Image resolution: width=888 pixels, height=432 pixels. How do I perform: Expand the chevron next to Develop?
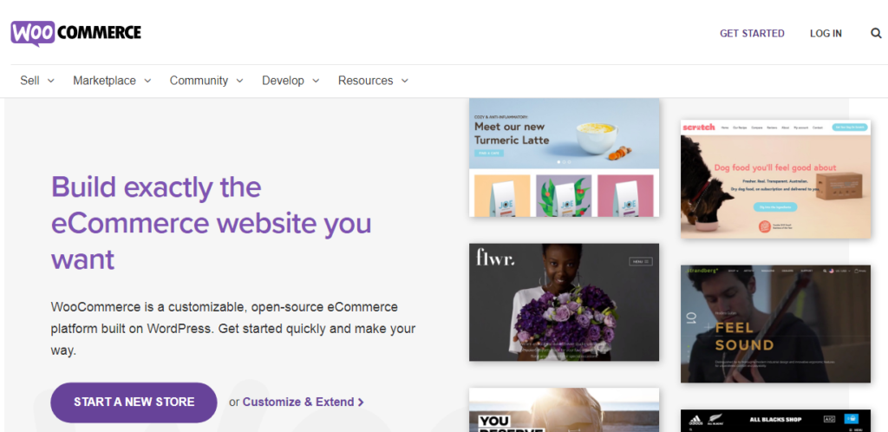point(316,81)
